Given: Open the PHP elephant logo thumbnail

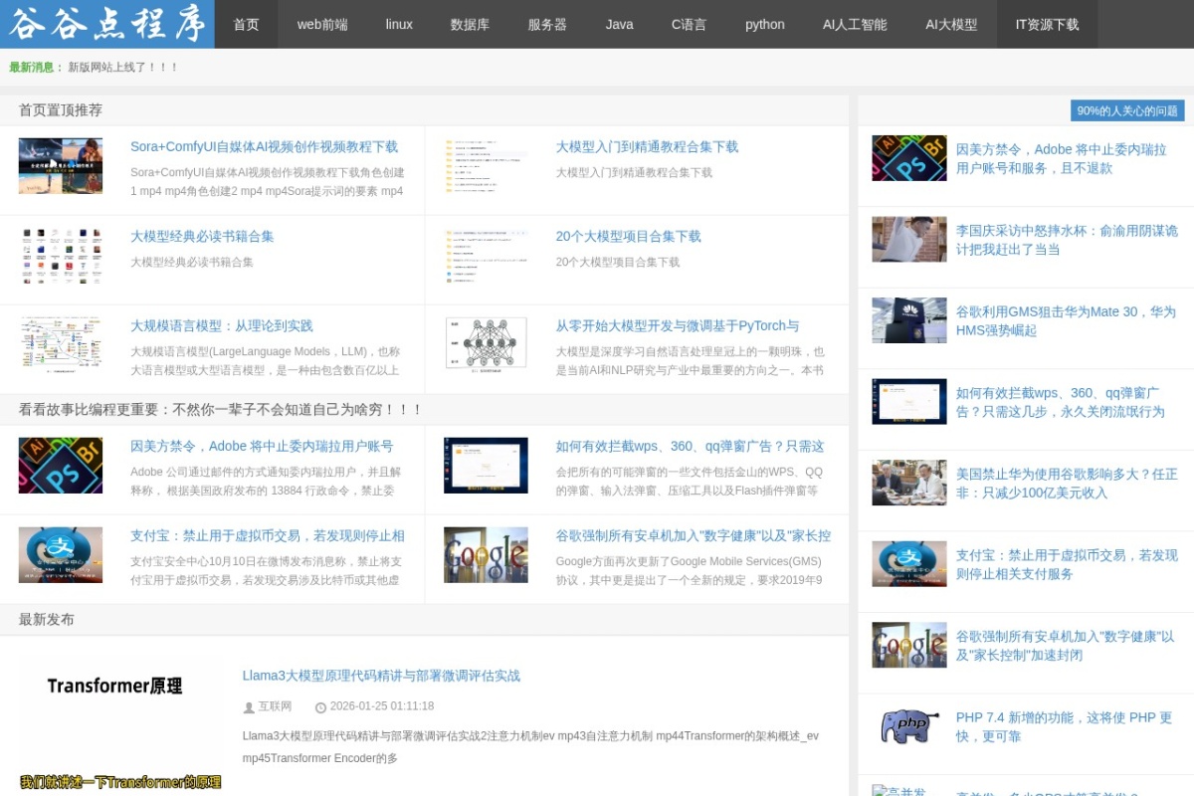Looking at the screenshot, I should coord(909,726).
